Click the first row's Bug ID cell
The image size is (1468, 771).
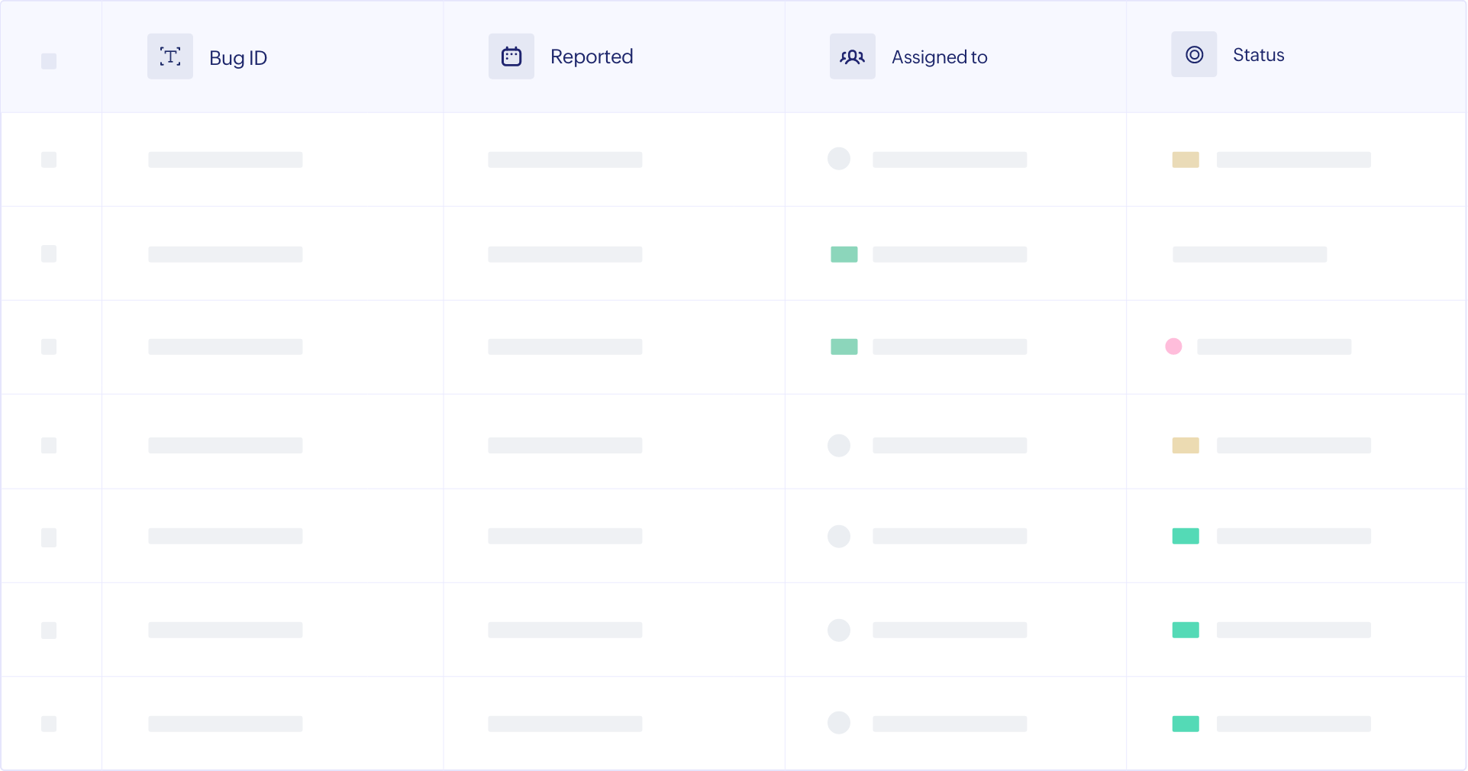[x=225, y=160]
